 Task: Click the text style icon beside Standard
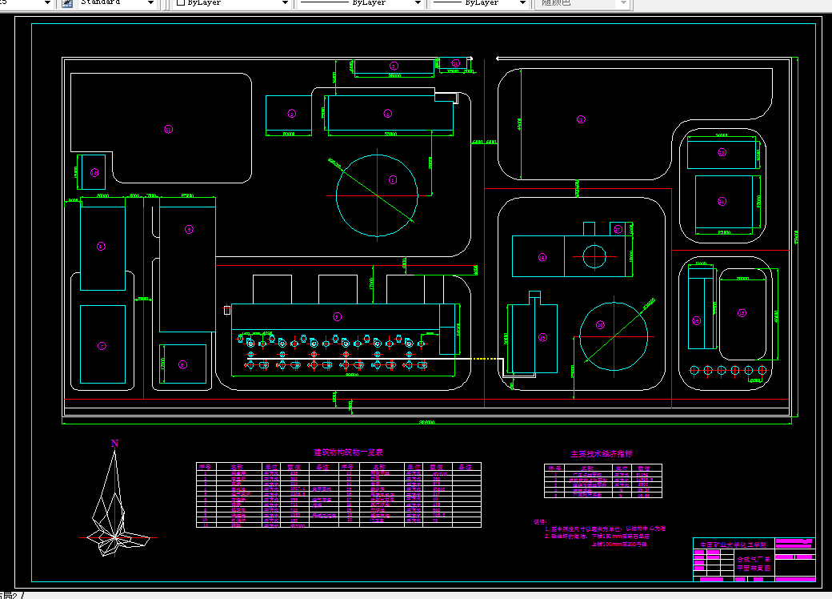pyautogui.click(x=67, y=3)
